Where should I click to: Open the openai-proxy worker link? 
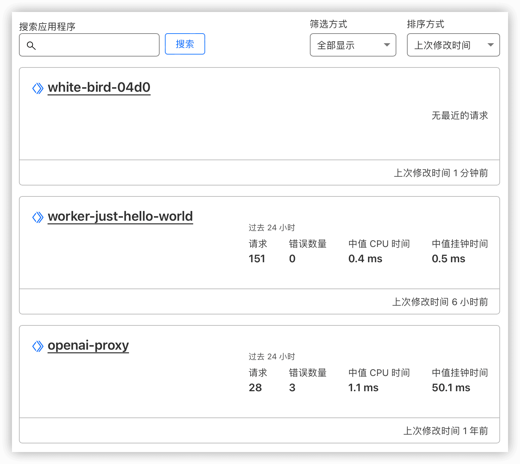[88, 345]
